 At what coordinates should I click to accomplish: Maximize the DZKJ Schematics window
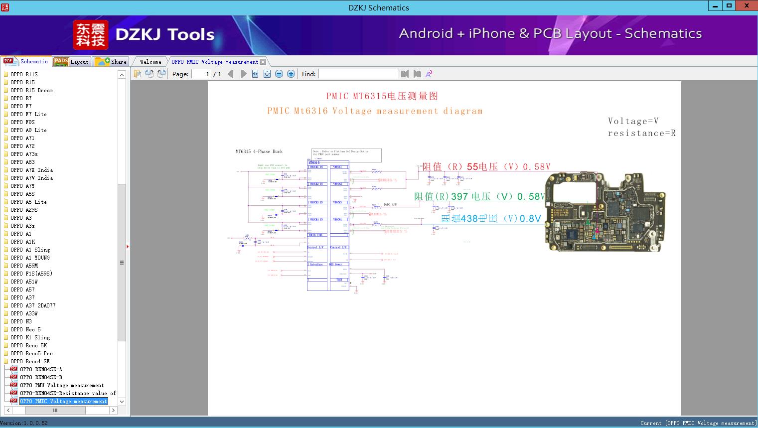point(729,5)
